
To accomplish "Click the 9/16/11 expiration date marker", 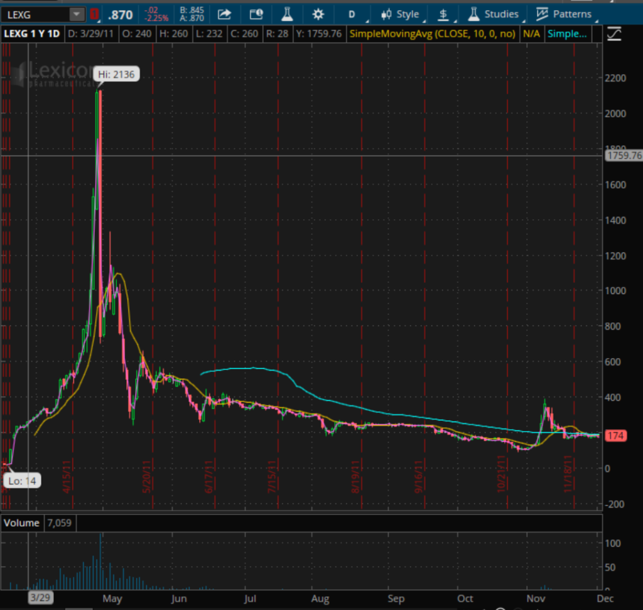I will (418, 477).
